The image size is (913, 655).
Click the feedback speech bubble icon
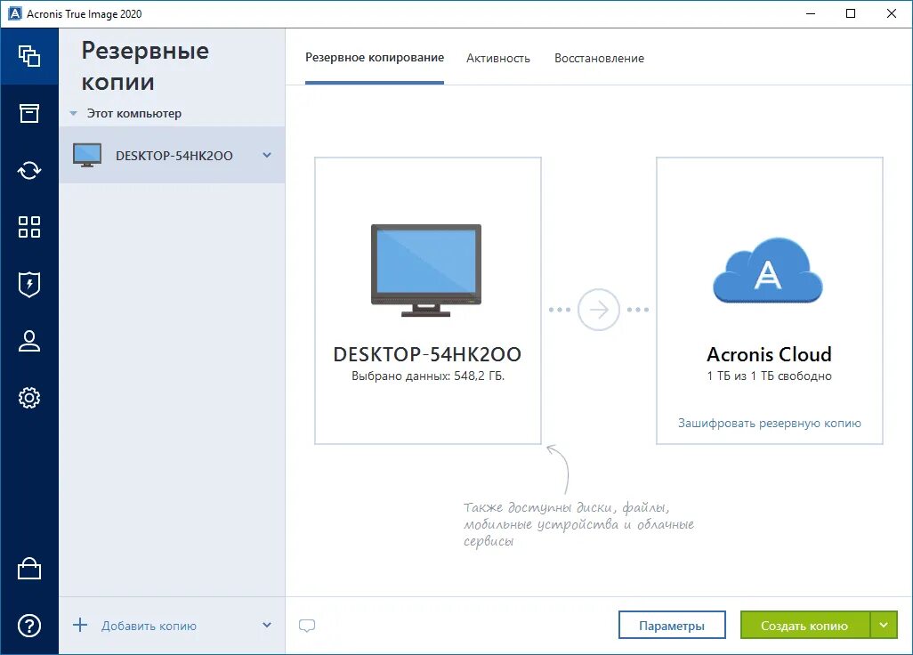click(307, 626)
